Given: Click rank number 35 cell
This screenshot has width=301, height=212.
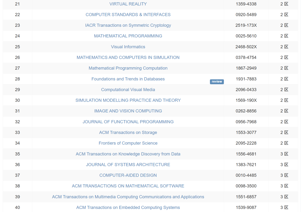Looking at the screenshot, I should (x=18, y=154).
